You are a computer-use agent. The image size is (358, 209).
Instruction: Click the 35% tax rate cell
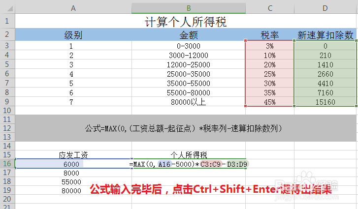tap(270, 92)
